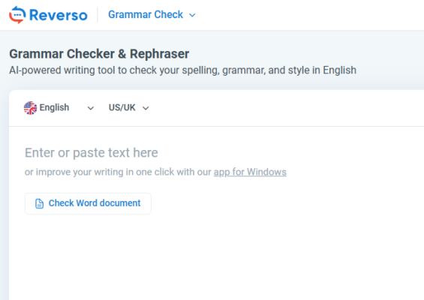Expand the chevron next to Grammar Check
The width and height of the screenshot is (424, 300).
coord(192,15)
